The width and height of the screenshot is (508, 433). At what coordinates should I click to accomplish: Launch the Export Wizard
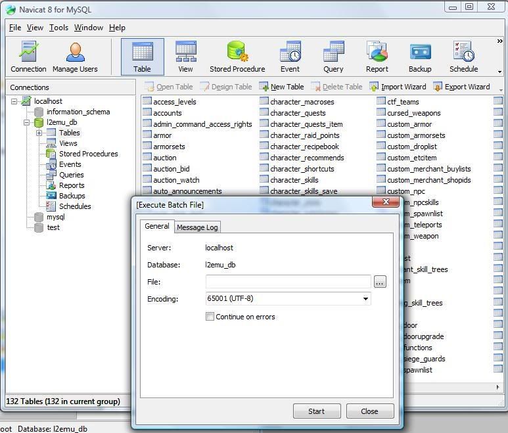point(461,87)
